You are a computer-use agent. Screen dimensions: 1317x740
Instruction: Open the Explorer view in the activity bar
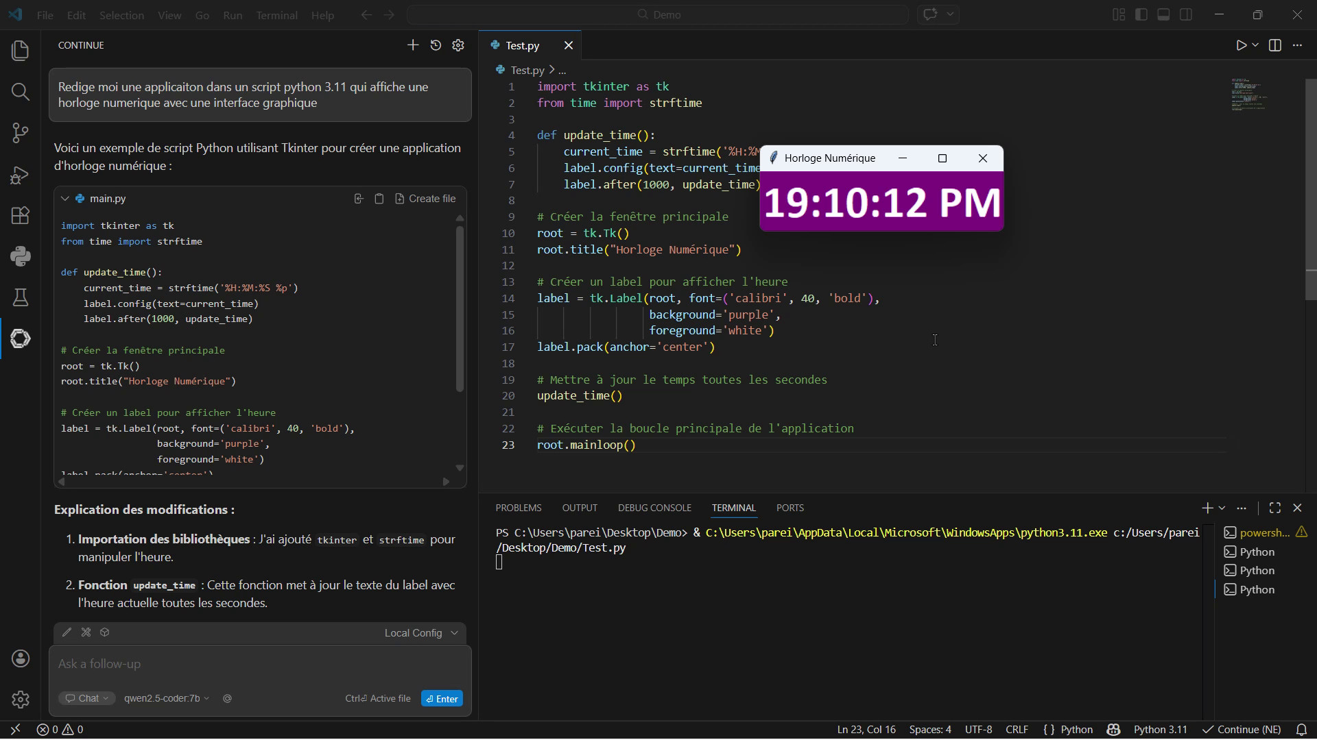pyautogui.click(x=21, y=51)
